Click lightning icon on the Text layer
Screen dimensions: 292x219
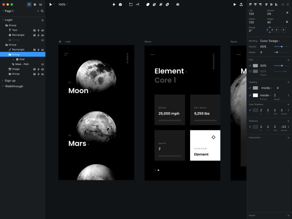(38, 30)
